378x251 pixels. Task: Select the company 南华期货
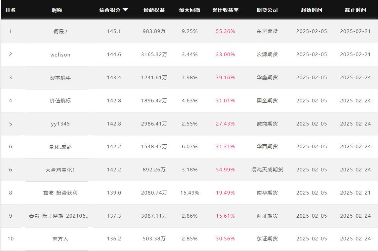pyautogui.click(x=267, y=193)
